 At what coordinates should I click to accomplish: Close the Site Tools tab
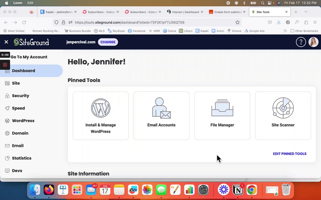click(x=286, y=12)
